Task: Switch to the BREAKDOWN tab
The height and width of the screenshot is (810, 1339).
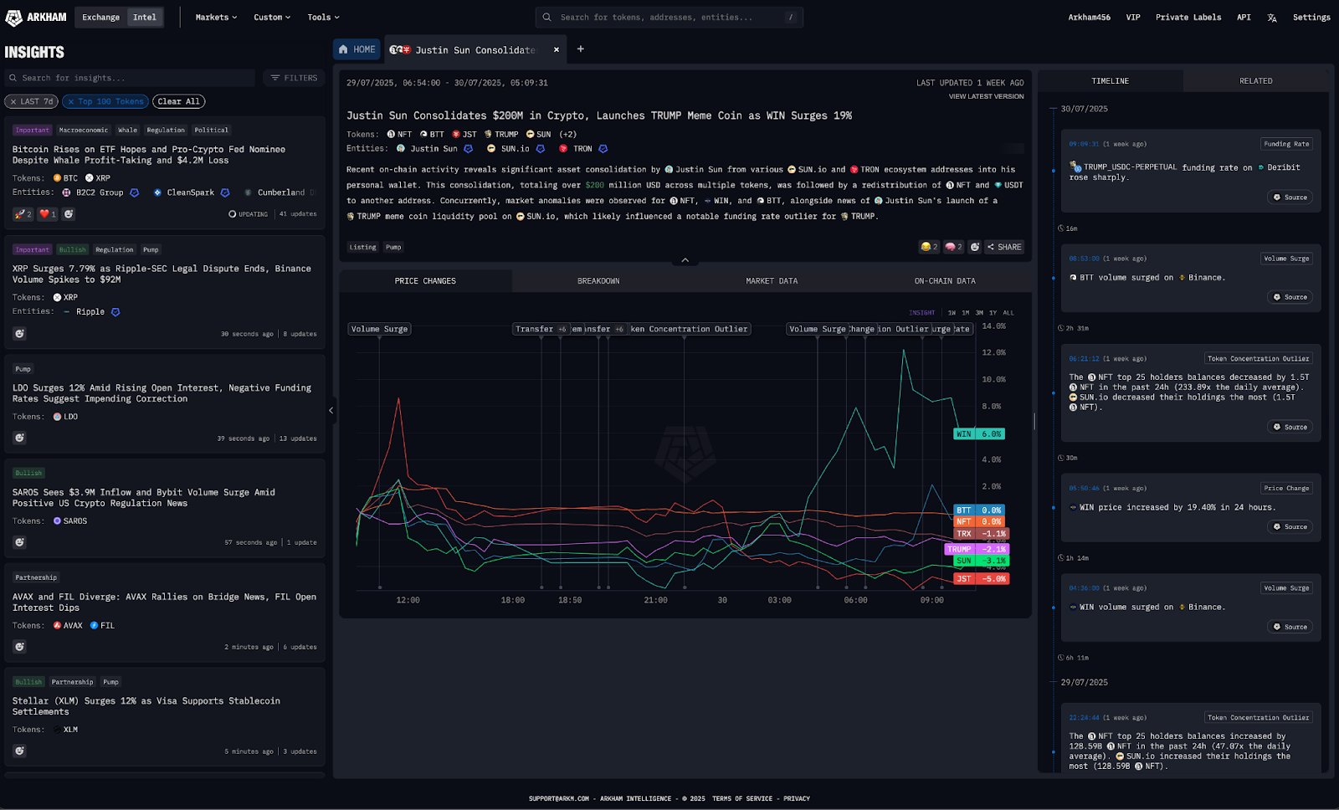Action: [x=598, y=281]
